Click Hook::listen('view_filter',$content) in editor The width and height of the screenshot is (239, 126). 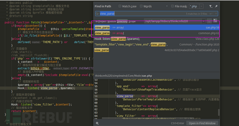[x=42, y=105]
